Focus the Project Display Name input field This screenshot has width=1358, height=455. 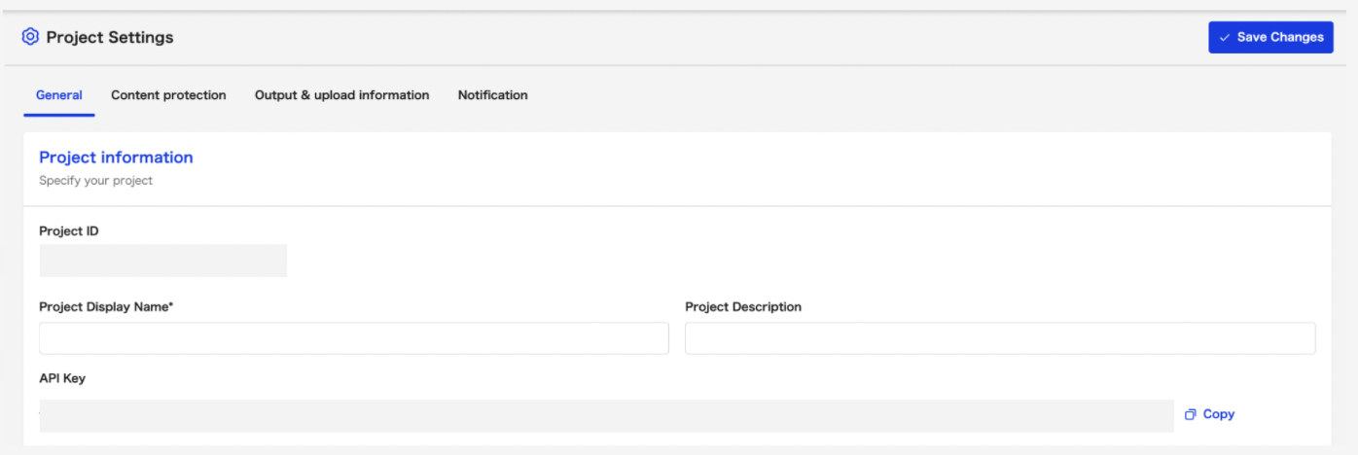[x=354, y=338]
